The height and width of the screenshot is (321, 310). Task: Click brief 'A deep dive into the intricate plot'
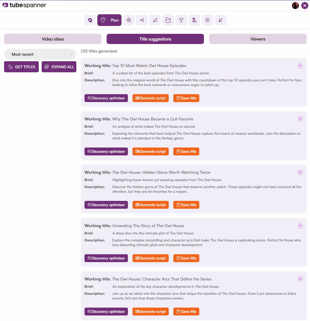(153, 233)
